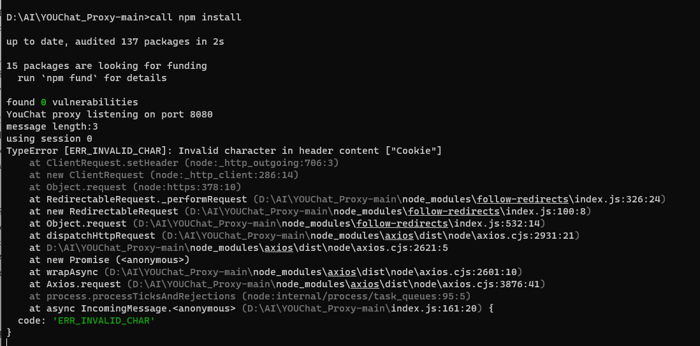
Task: Click the green 0 vulnerabilities count
Action: click(x=44, y=102)
